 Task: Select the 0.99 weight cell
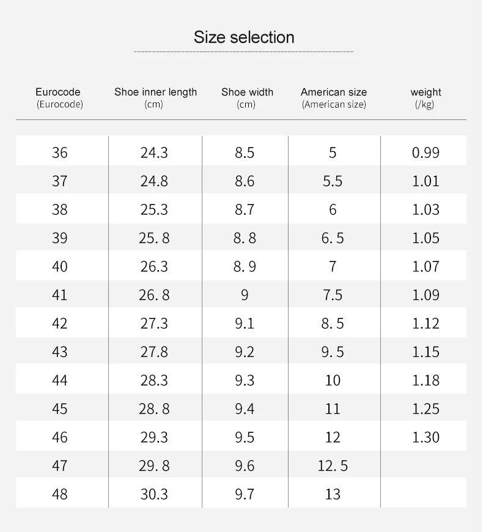coord(426,152)
